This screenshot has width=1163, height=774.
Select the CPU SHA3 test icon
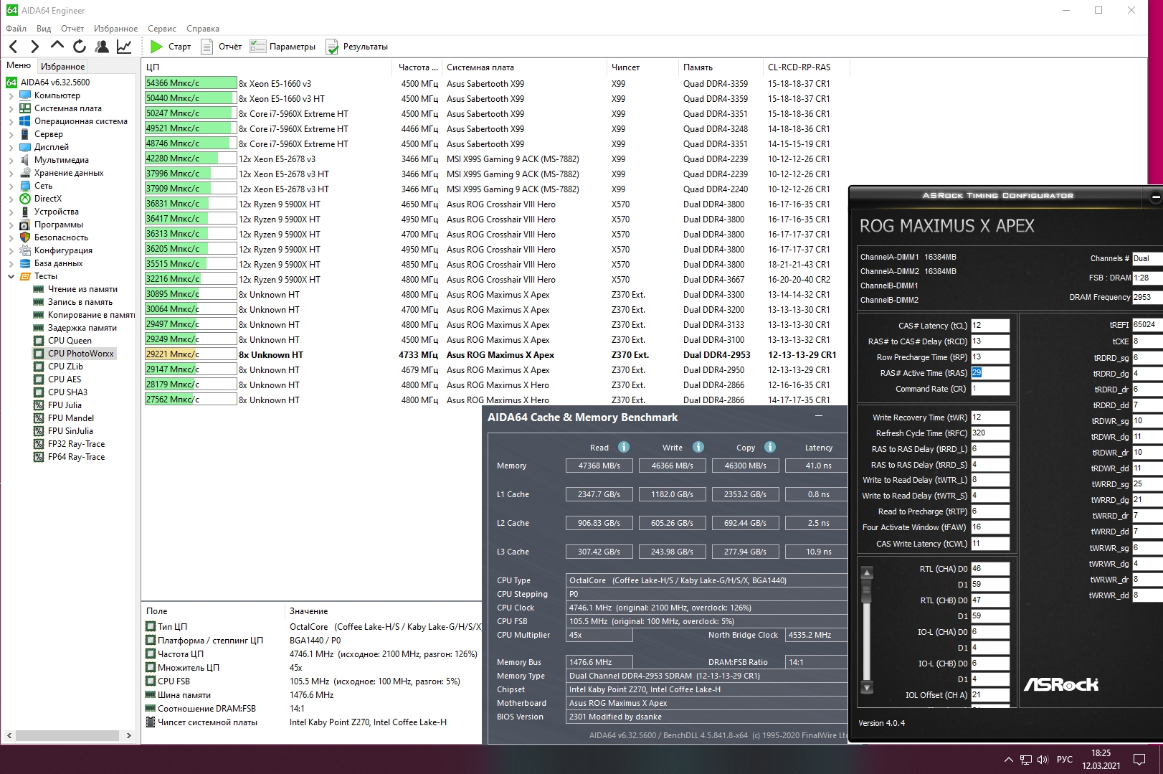coord(39,392)
